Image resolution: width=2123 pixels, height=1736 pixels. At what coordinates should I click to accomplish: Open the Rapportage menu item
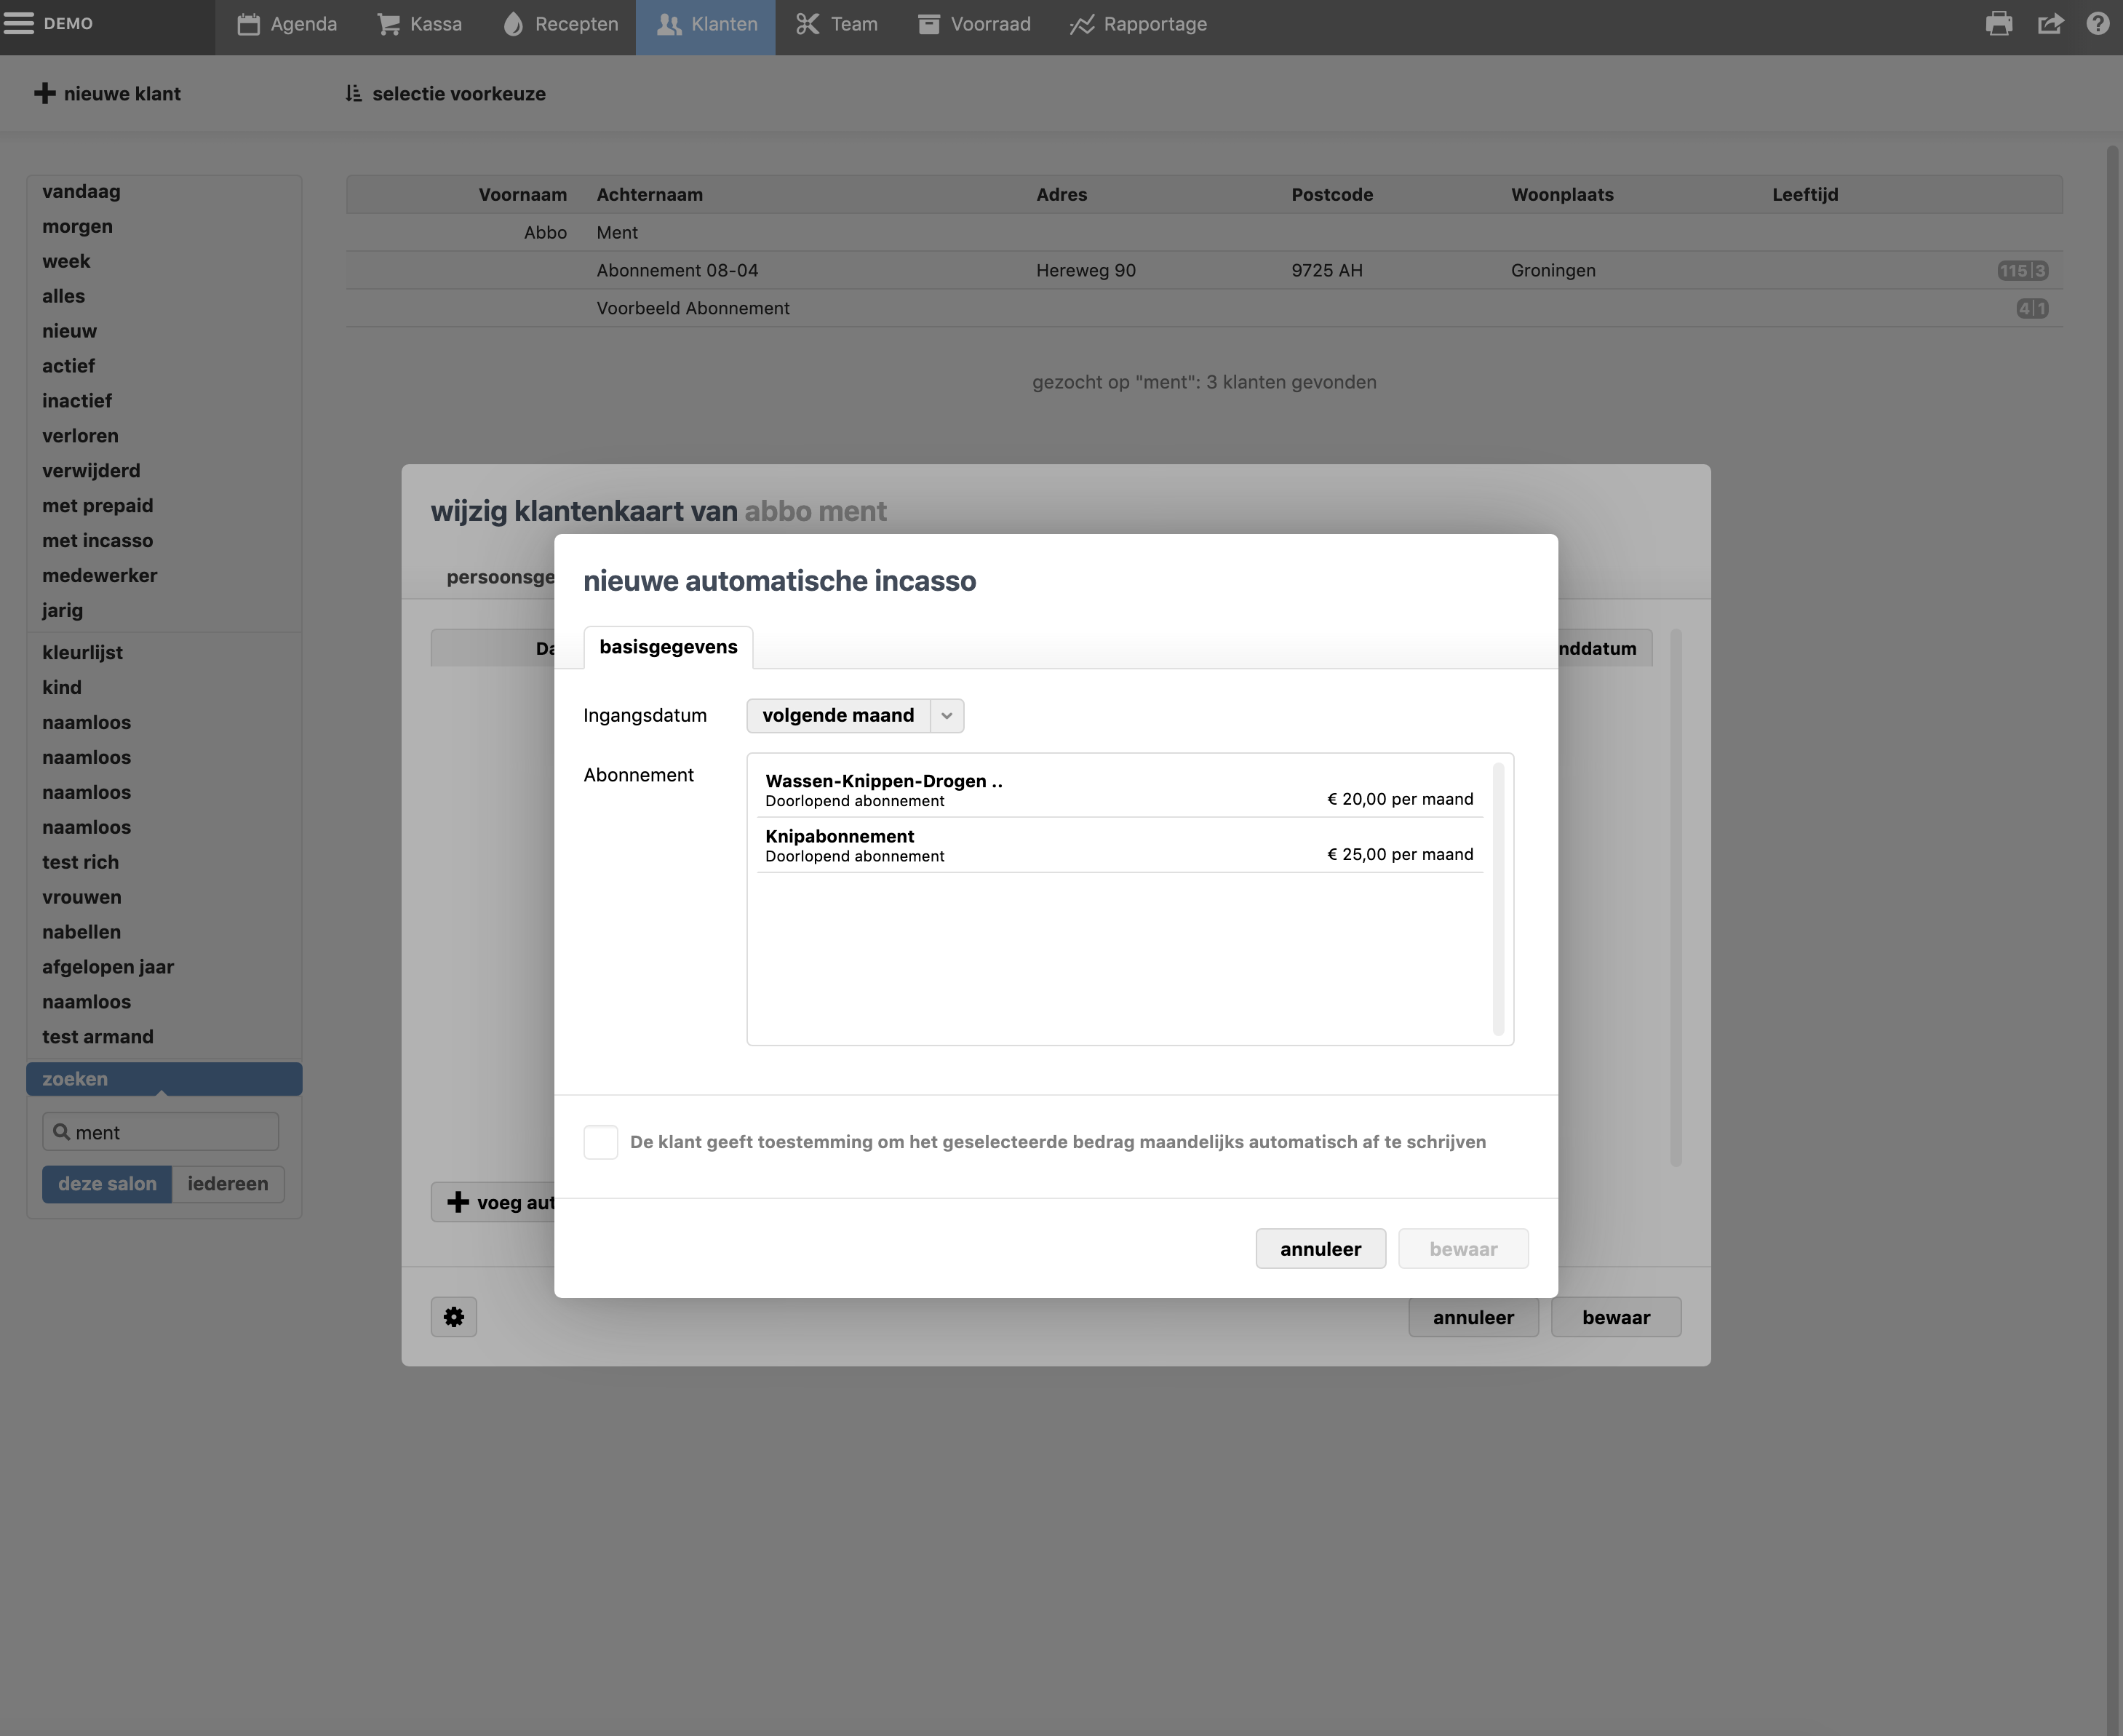[1138, 24]
